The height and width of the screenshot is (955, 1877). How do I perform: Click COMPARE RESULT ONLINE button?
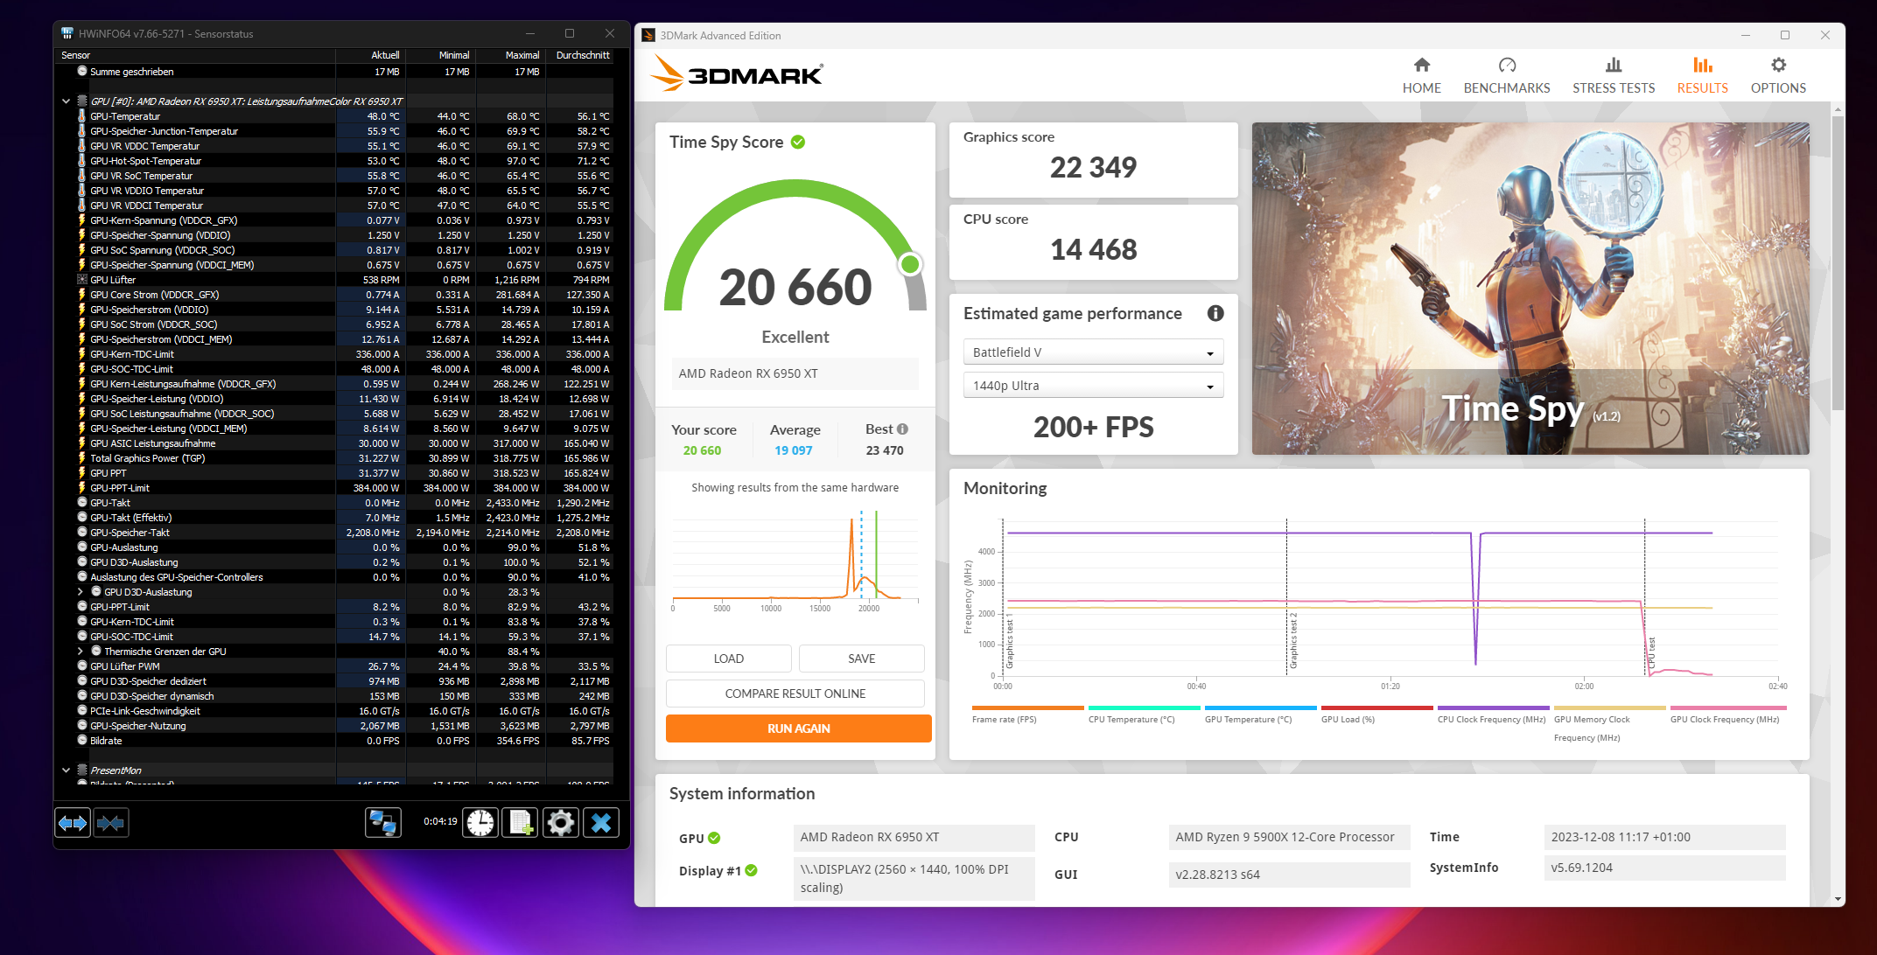[795, 694]
